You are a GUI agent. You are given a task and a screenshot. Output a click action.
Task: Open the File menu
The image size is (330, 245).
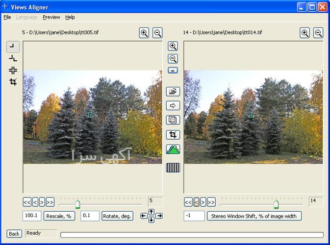(7, 17)
